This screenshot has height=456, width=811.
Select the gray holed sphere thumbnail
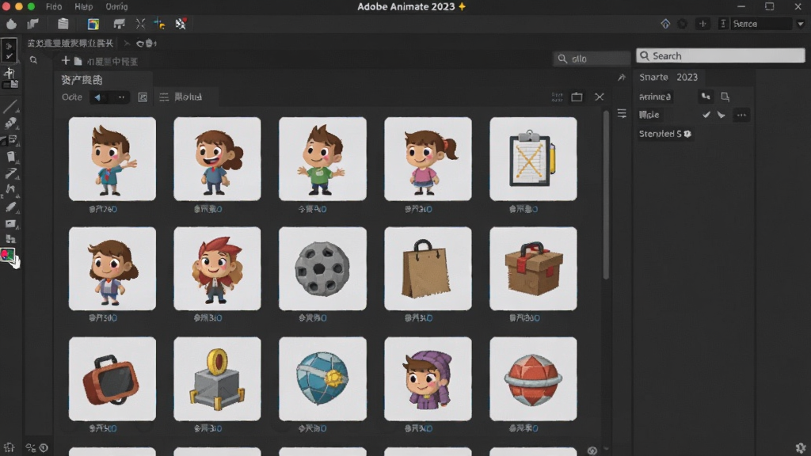[323, 269]
